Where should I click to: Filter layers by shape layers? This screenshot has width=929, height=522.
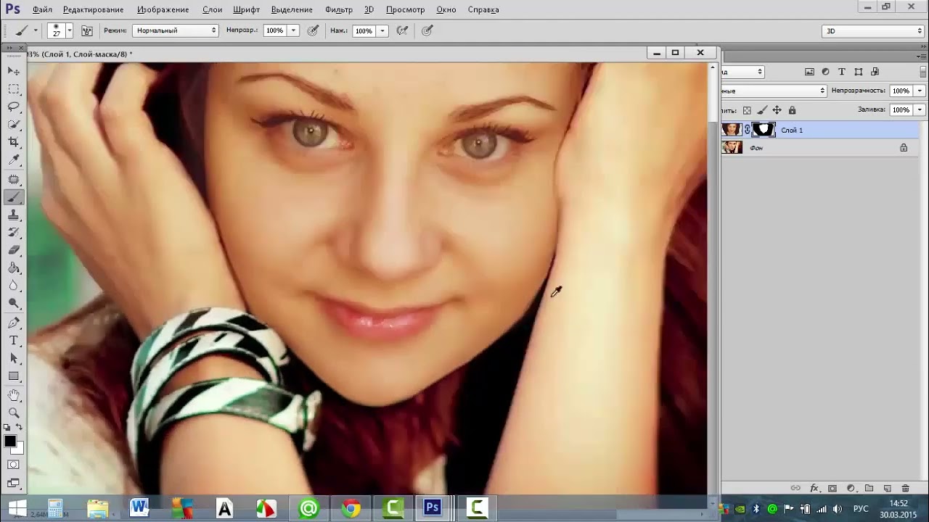pos(859,72)
